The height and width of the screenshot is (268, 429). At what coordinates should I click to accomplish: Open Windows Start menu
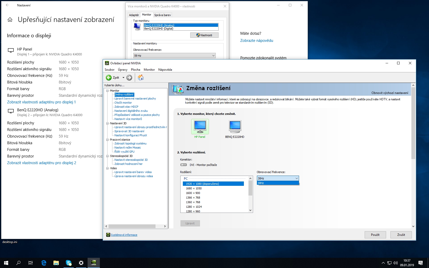click(x=6, y=263)
